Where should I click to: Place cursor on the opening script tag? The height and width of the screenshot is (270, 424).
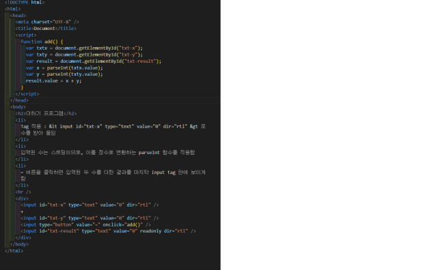click(26, 35)
